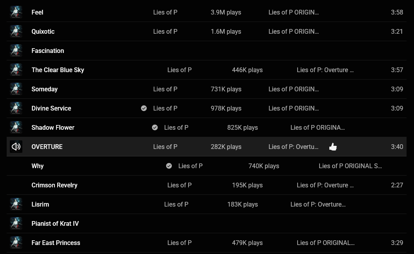Open artist link in OVERTURE row
414x254 pixels.
tap(165, 147)
